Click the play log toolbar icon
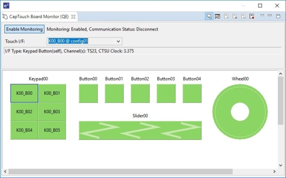Image resolution: width=286 pixels, height=178 pixels. (226, 16)
